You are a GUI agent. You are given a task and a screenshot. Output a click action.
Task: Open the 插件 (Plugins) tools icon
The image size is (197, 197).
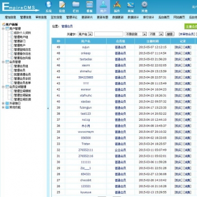click(117, 7)
